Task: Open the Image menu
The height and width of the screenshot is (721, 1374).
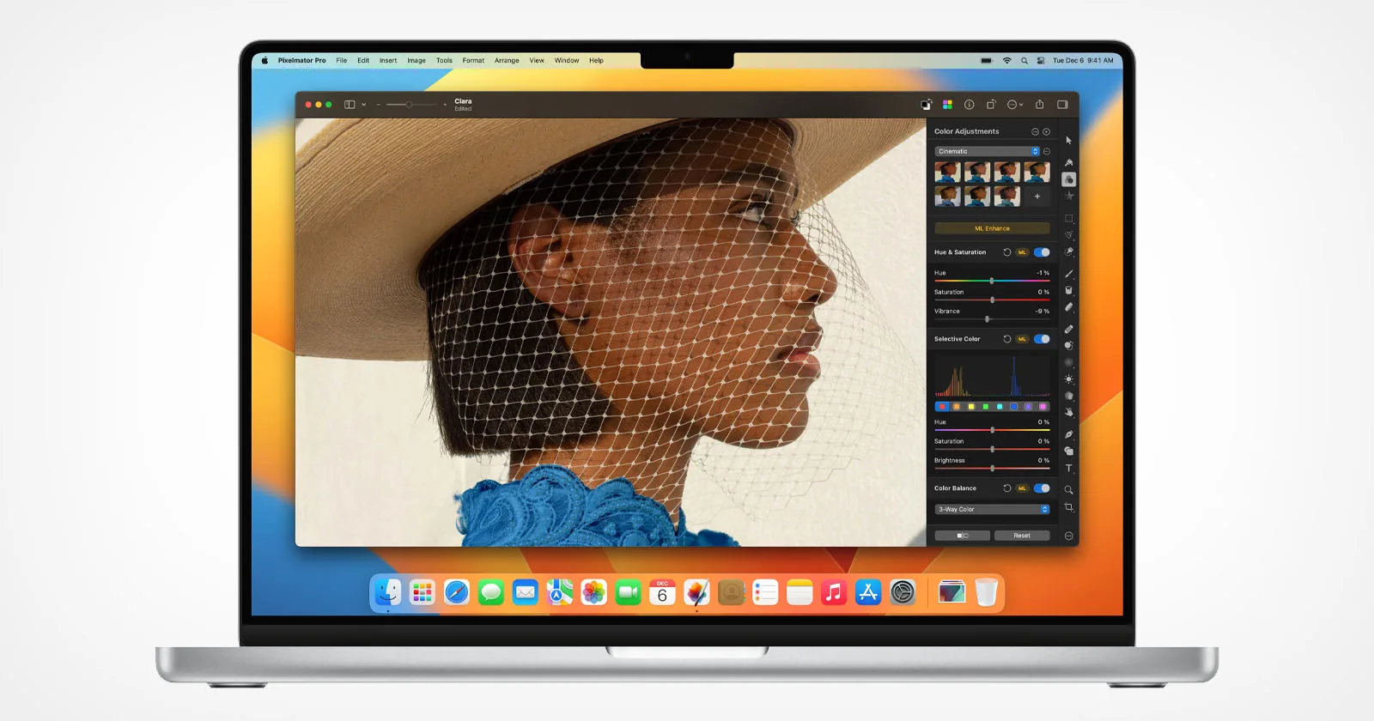Action: pos(416,61)
